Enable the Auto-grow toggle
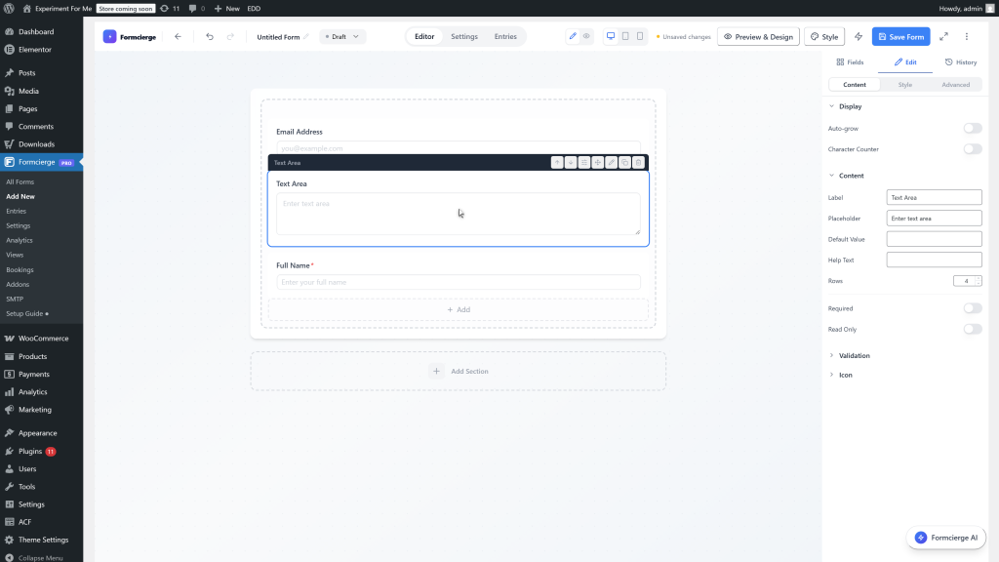 pyautogui.click(x=972, y=128)
